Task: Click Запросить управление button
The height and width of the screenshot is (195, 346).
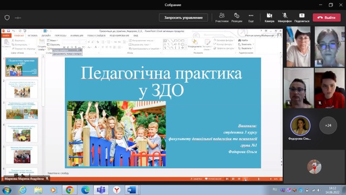Action: tap(183, 17)
